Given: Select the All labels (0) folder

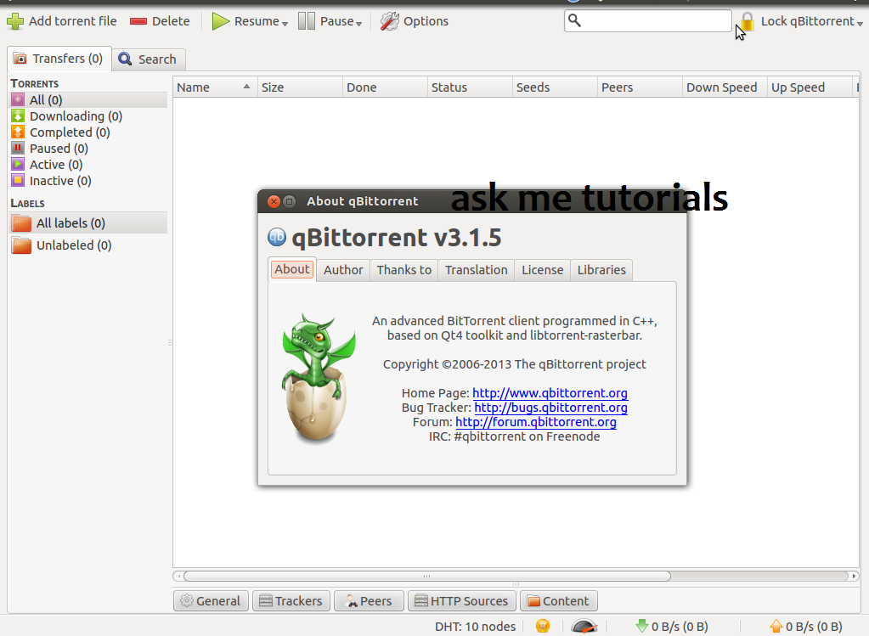Looking at the screenshot, I should (x=88, y=222).
